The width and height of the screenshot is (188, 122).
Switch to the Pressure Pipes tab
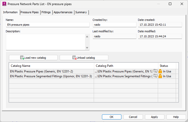coord(30,12)
